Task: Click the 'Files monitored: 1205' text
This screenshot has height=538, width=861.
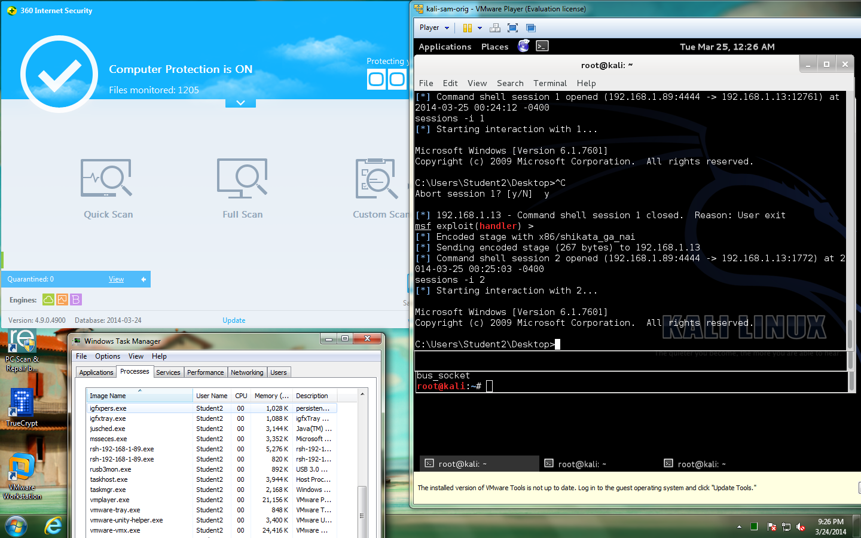Action: click(x=154, y=90)
